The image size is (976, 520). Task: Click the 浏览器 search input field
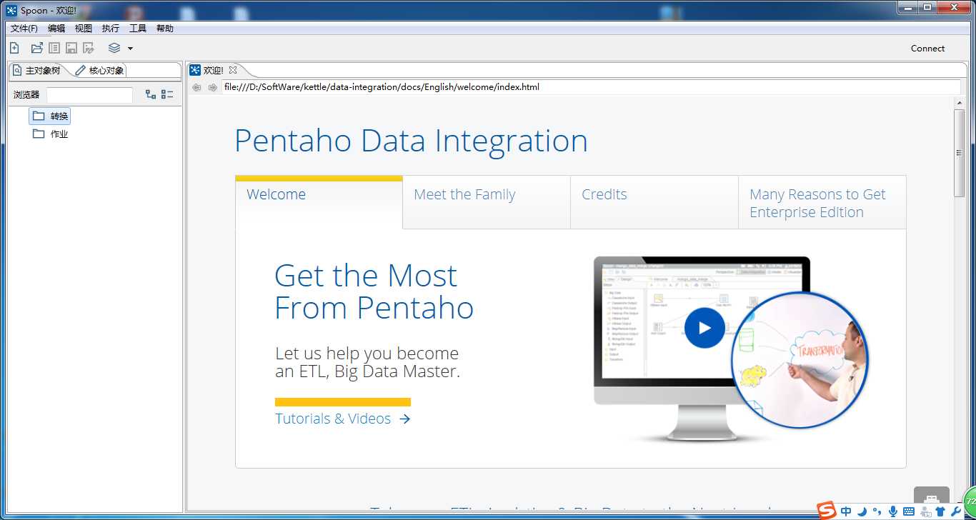tap(89, 94)
